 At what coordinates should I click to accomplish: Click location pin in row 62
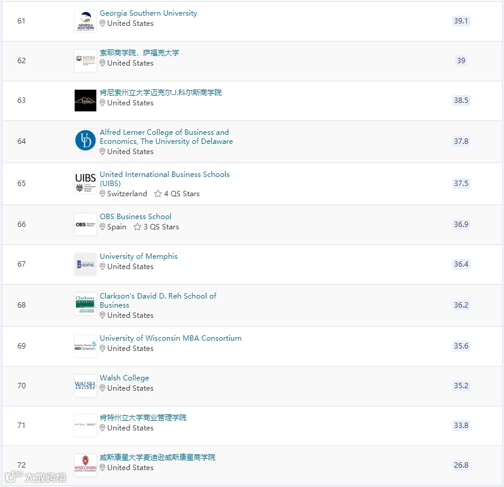[102, 63]
